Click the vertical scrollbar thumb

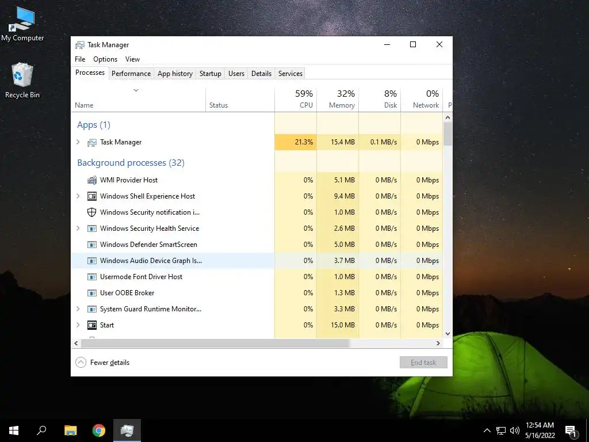tap(448, 134)
